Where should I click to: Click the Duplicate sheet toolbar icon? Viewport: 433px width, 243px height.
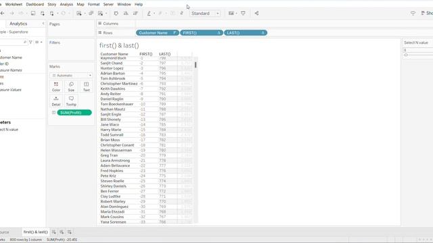click(91, 13)
